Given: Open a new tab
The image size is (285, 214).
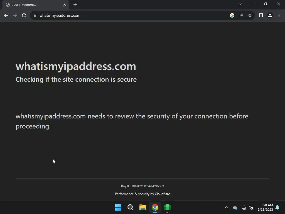Looking at the screenshot, I should (75, 5).
